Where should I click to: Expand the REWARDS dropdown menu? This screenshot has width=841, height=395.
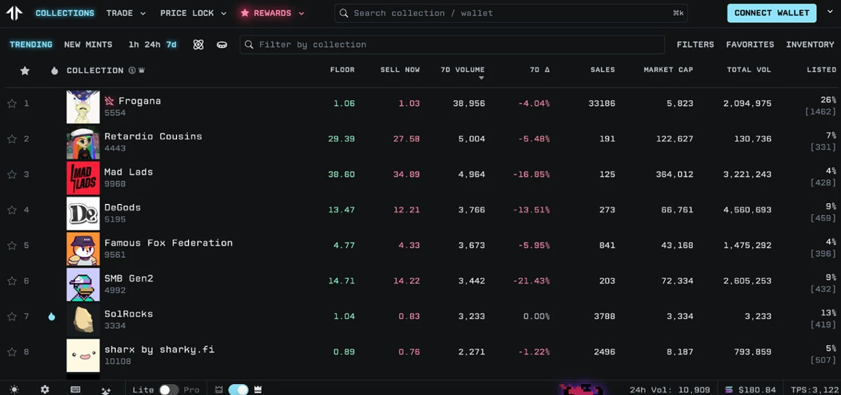[x=272, y=13]
